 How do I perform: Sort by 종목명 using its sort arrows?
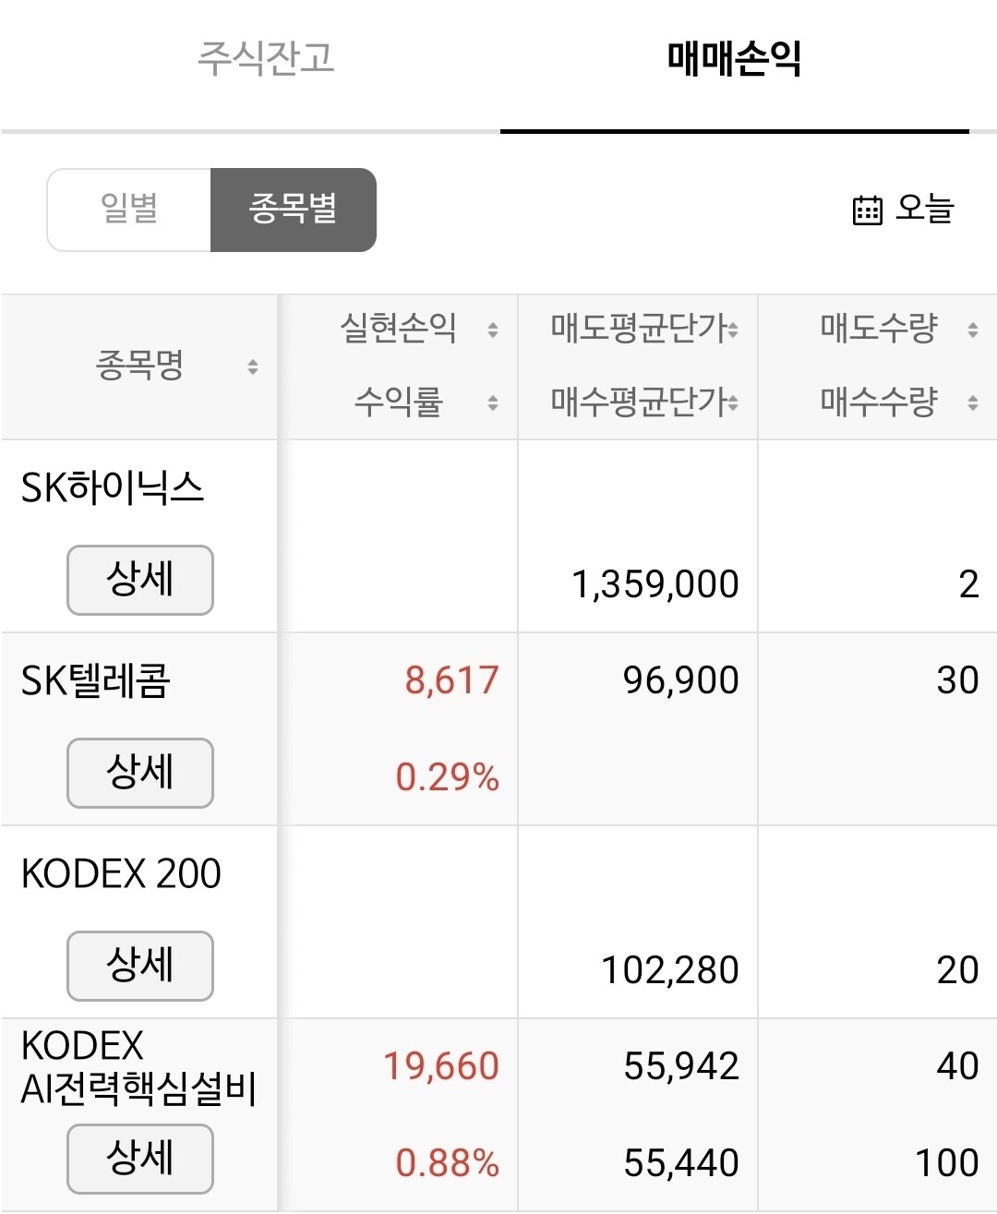[253, 367]
